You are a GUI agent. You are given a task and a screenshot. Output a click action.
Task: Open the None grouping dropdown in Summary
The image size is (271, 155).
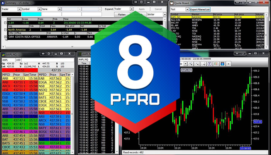pos(60,9)
